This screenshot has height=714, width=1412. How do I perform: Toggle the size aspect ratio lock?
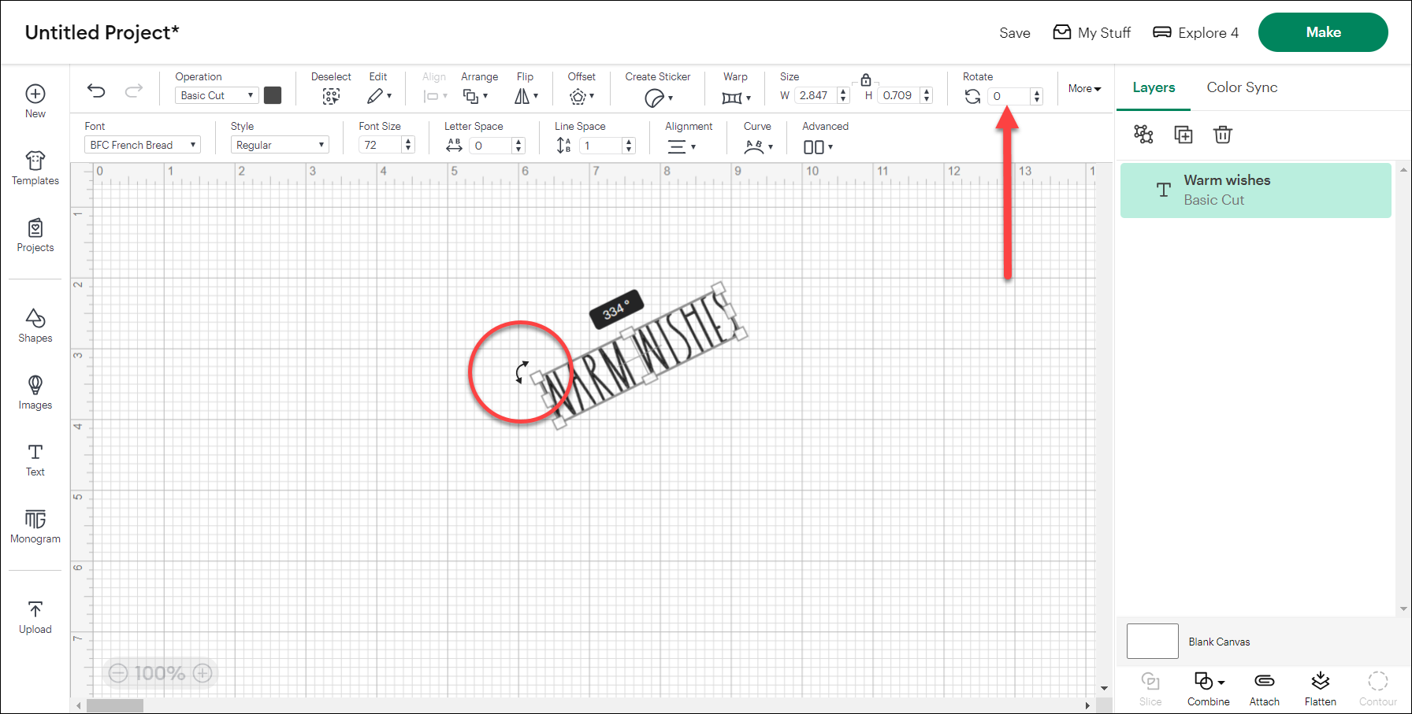pos(865,80)
